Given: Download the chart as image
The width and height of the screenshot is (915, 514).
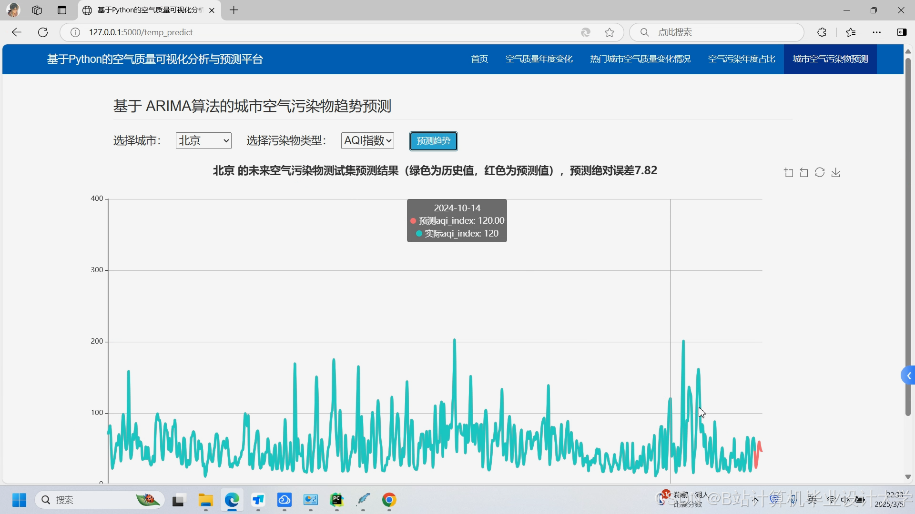Looking at the screenshot, I should tap(836, 173).
